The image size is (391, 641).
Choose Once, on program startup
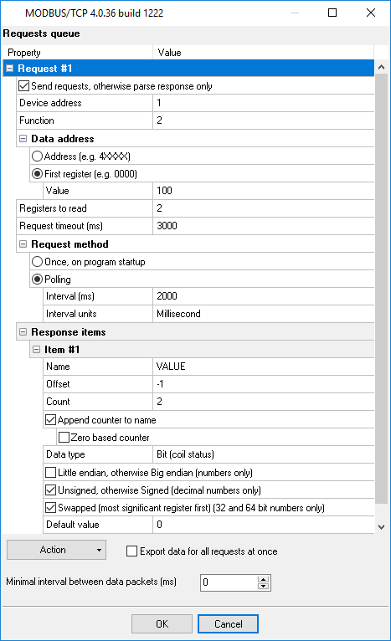point(37,262)
